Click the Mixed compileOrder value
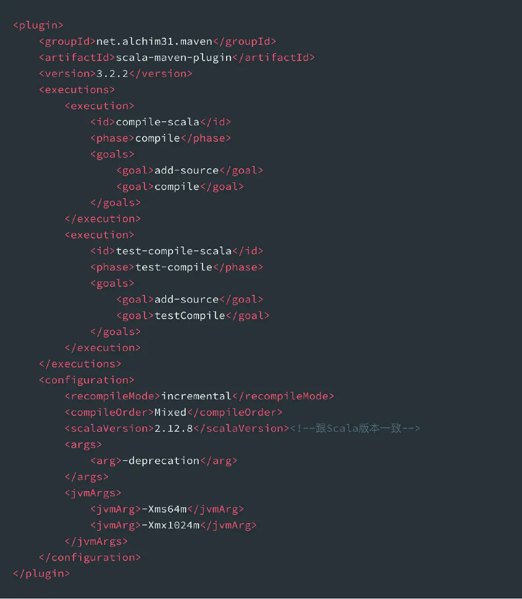The image size is (522, 599). coord(171,412)
